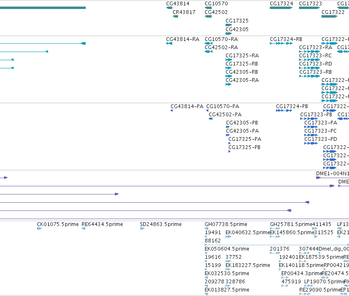Open transcript CG42305-RB
This screenshot has height=296, width=349.
coord(242,72)
